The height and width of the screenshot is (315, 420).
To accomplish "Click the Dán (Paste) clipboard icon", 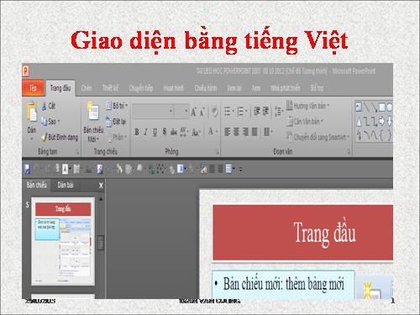I will (32, 112).
